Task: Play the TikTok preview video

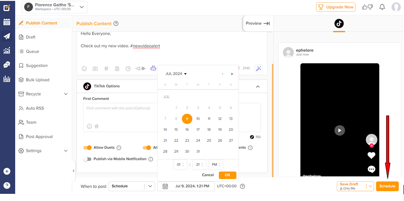Action: pos(340,130)
